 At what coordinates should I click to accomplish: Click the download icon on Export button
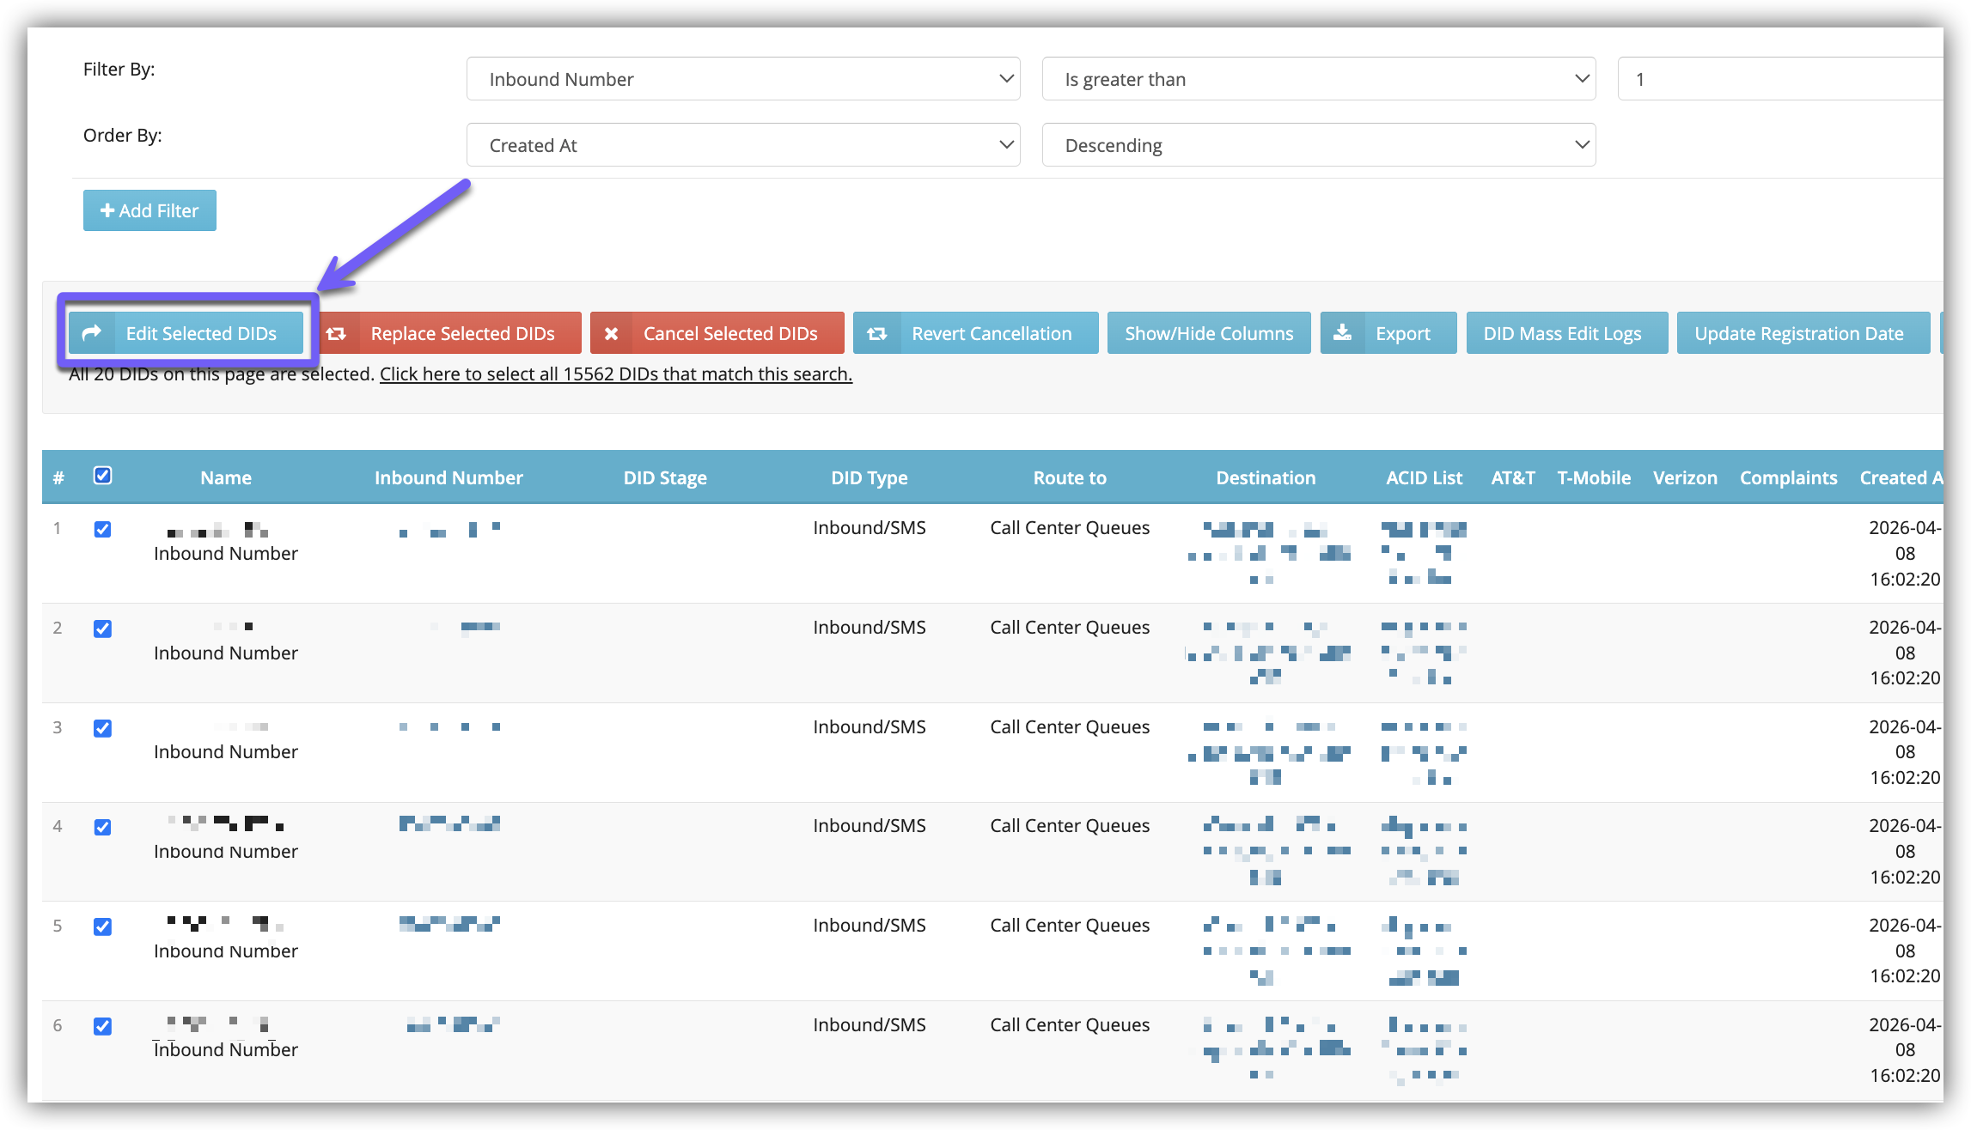(1342, 333)
